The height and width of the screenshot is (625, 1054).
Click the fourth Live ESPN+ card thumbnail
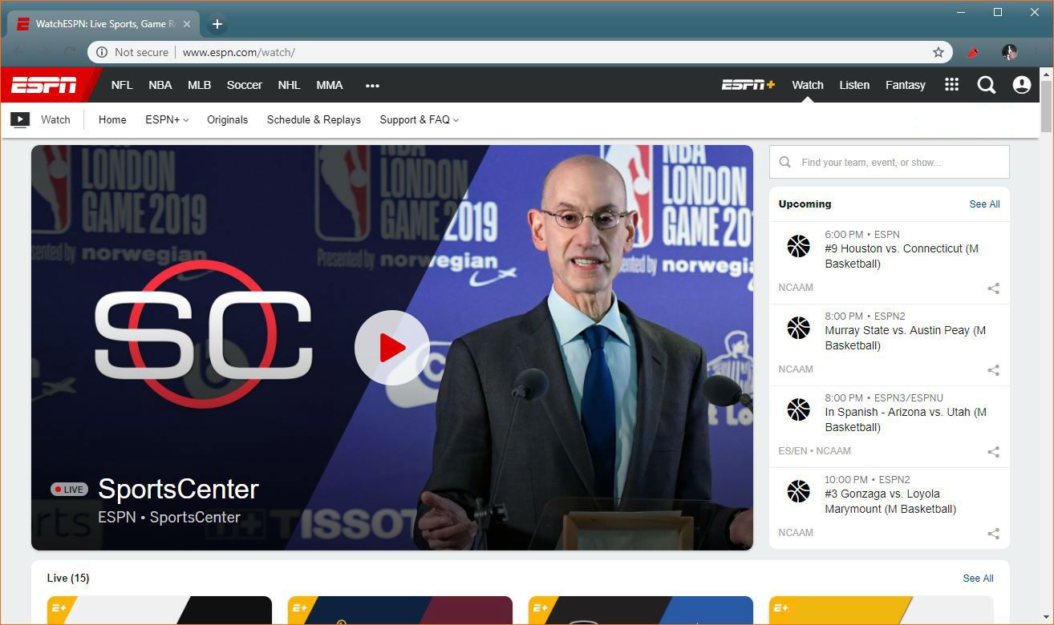pos(881,610)
